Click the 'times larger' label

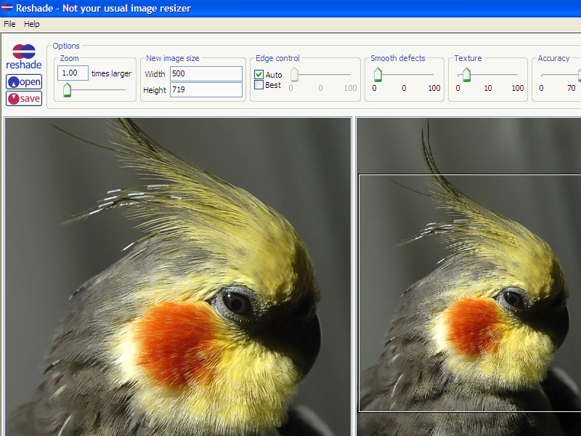pos(112,73)
